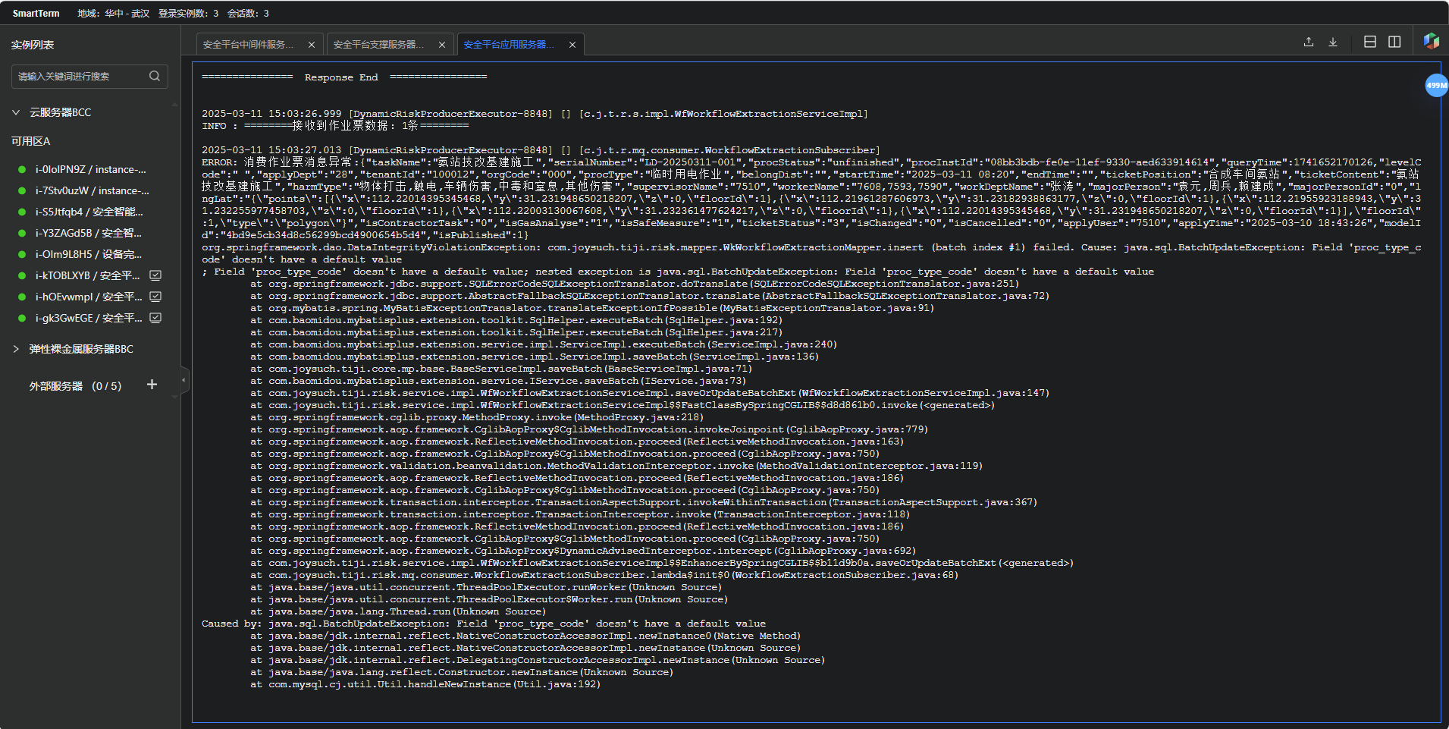
Task: Click the 499M memory indicator bubble
Action: (1436, 85)
